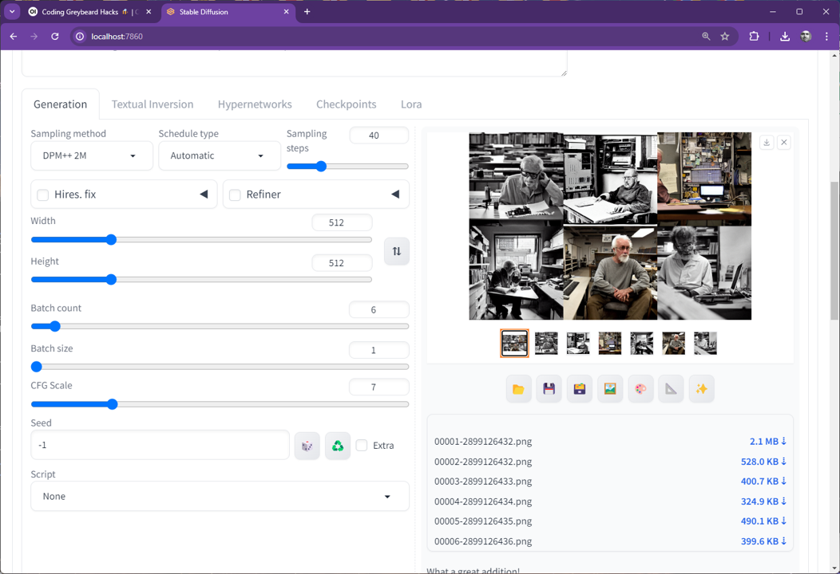The image size is (840, 574).
Task: Open the images output directory folder icon
Action: point(518,389)
